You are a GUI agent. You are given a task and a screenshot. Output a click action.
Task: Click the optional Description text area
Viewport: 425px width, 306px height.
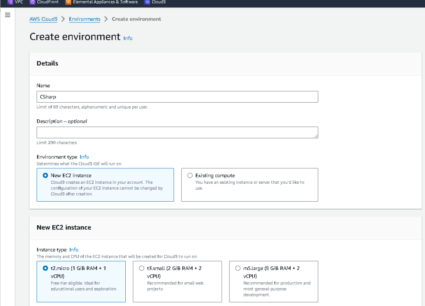click(177, 133)
